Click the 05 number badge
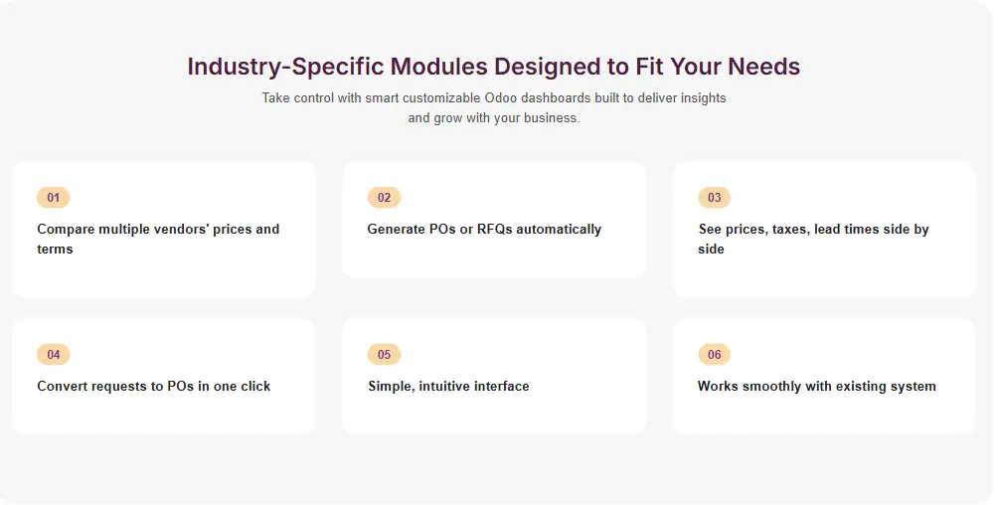This screenshot has width=998, height=505. click(x=384, y=355)
